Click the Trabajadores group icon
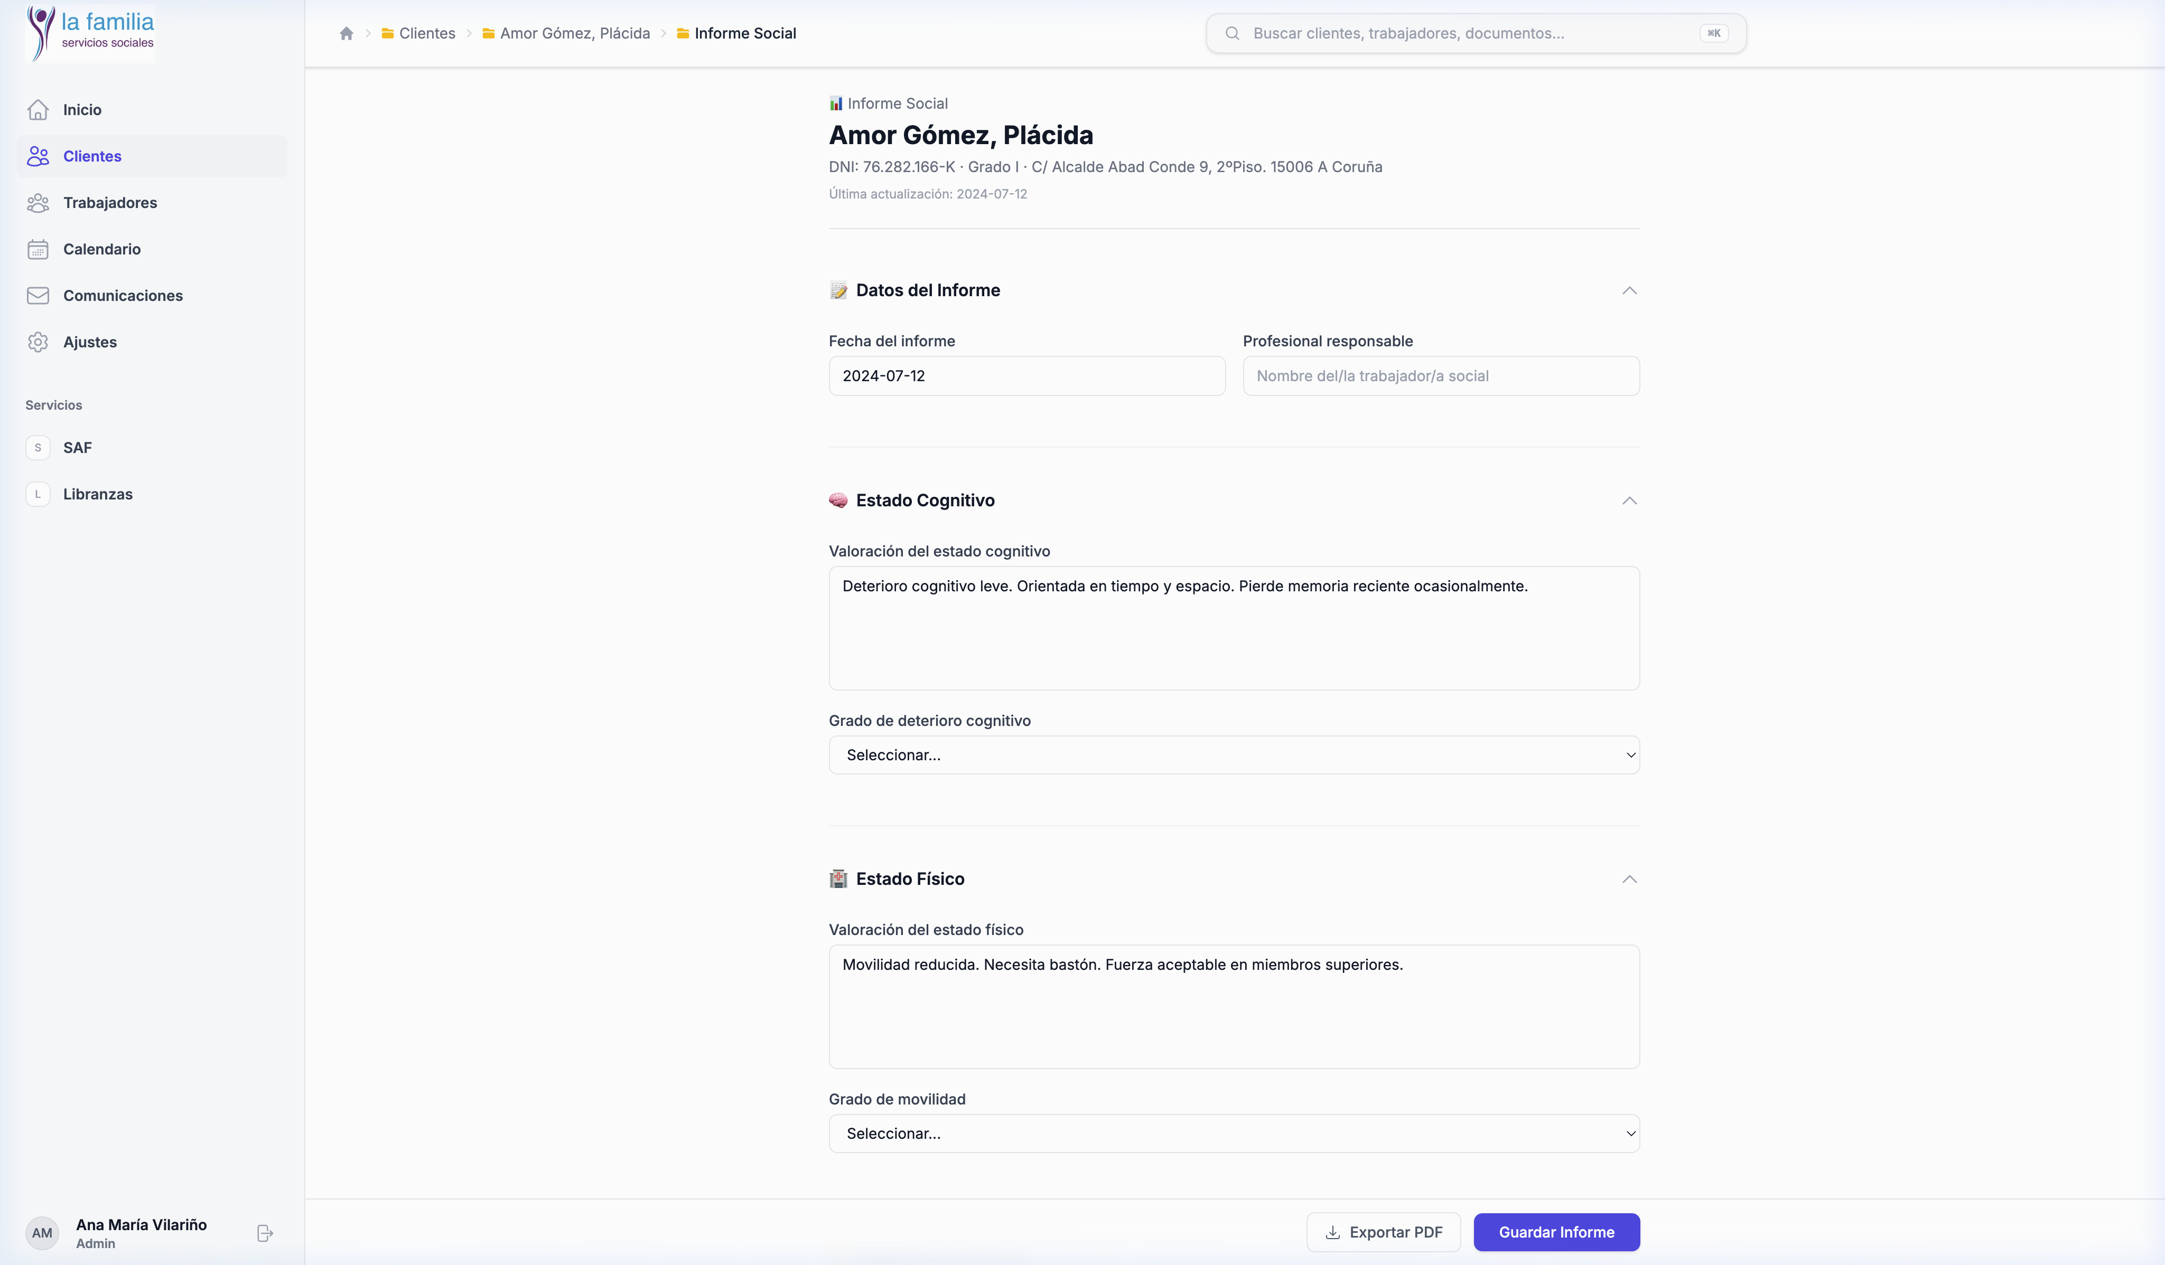 pos(38,203)
